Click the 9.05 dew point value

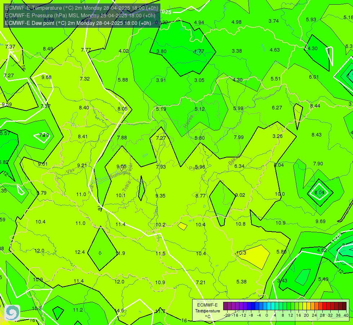[x=122, y=167]
